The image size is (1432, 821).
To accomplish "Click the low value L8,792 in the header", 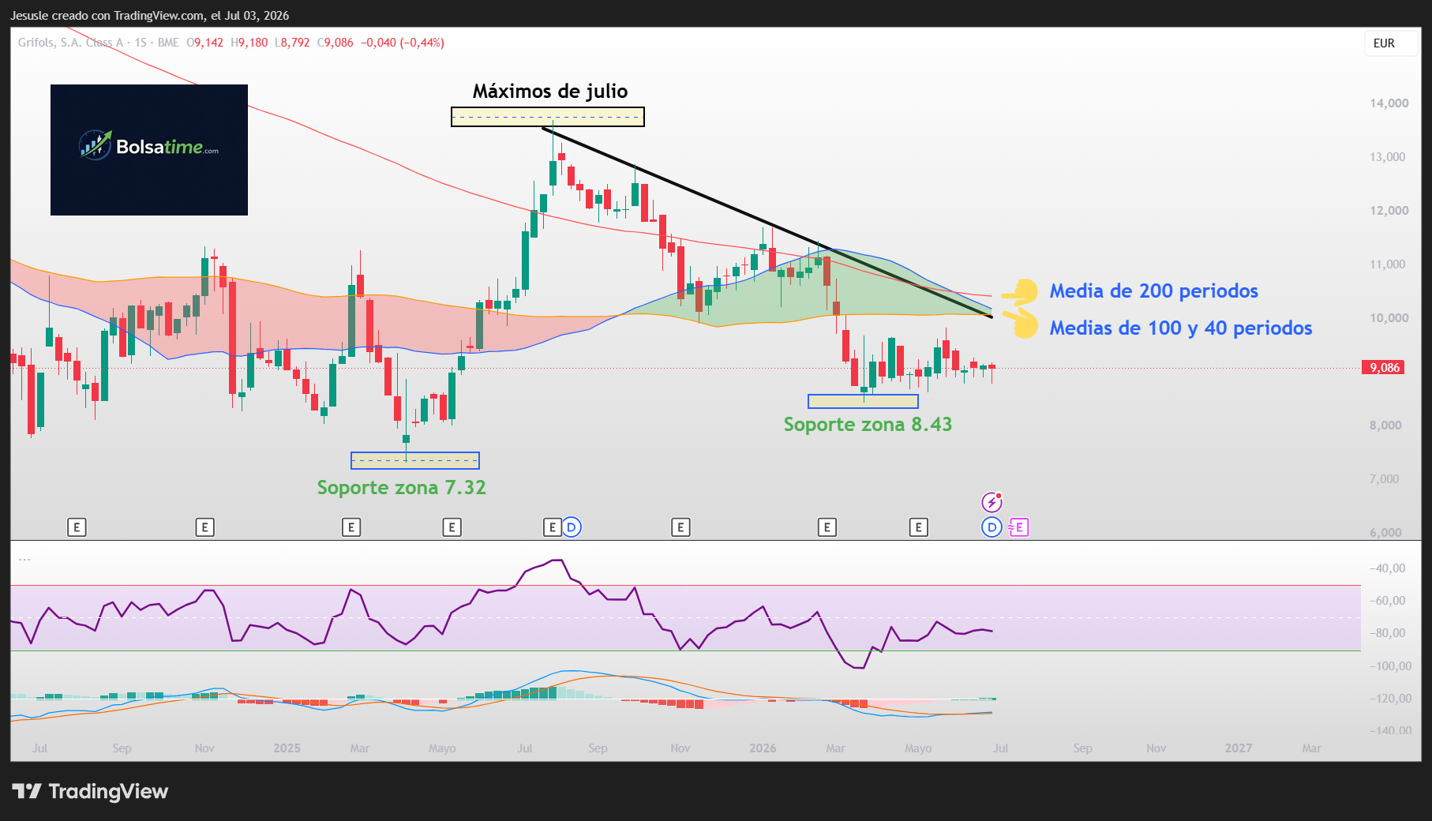I will point(292,43).
